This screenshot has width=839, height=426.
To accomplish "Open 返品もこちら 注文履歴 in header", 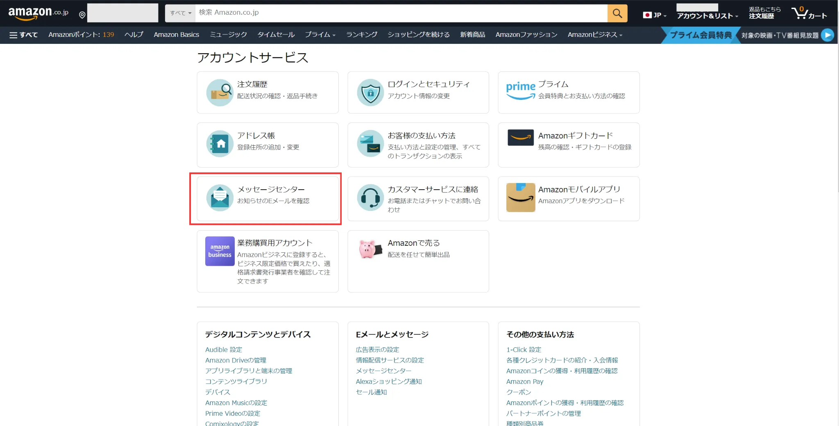I will coord(764,13).
